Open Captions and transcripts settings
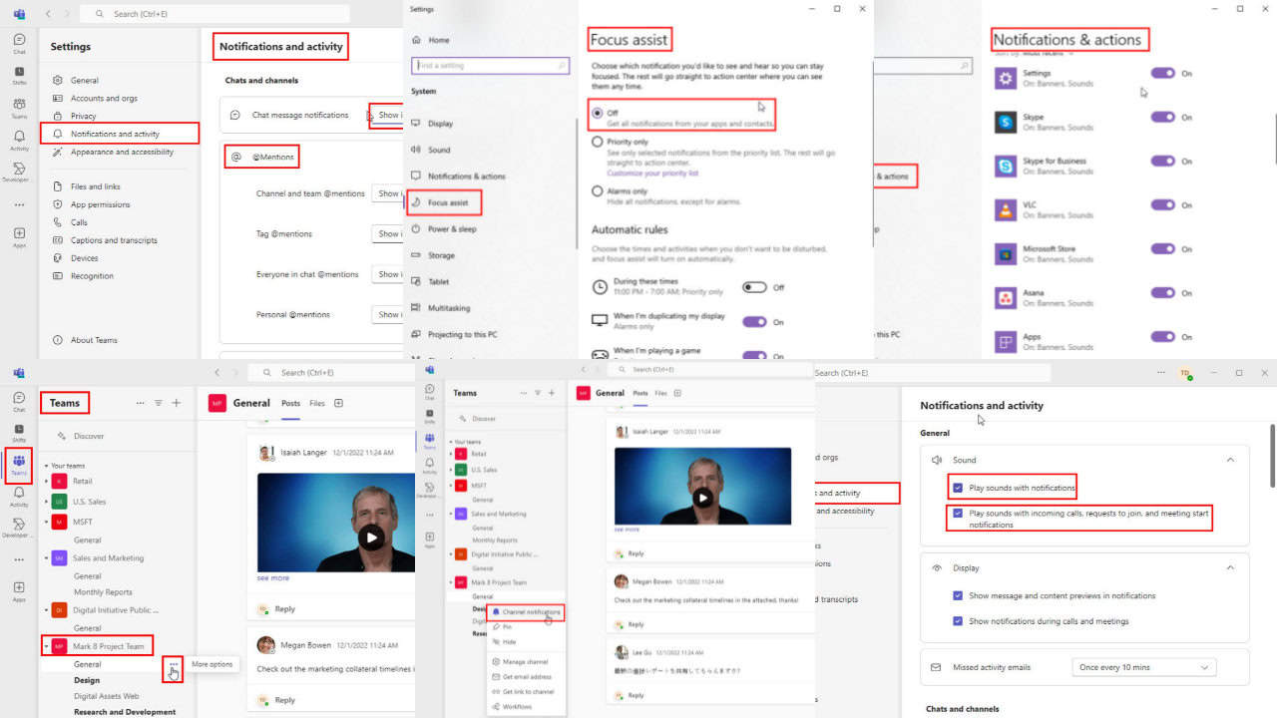This screenshot has height=718, width=1277. coord(114,240)
